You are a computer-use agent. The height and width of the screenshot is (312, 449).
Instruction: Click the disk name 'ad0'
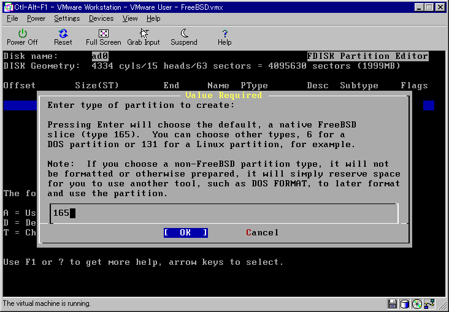[100, 56]
